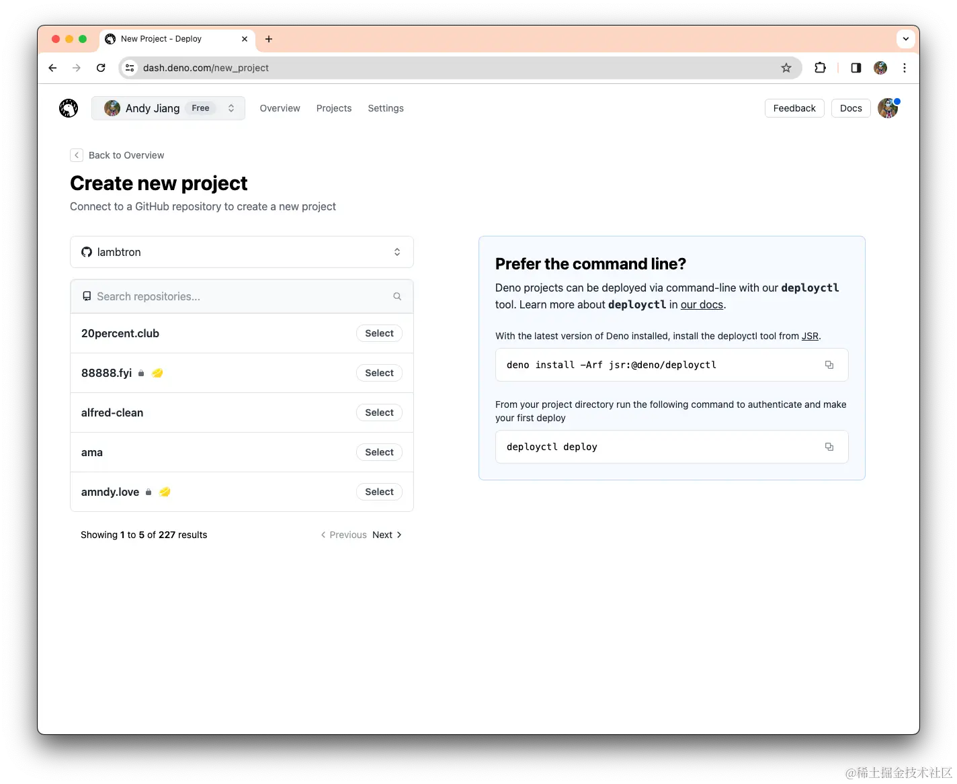Click the 'Create new project' heading
Screen dimensions: 957x784
pyautogui.click(x=159, y=183)
